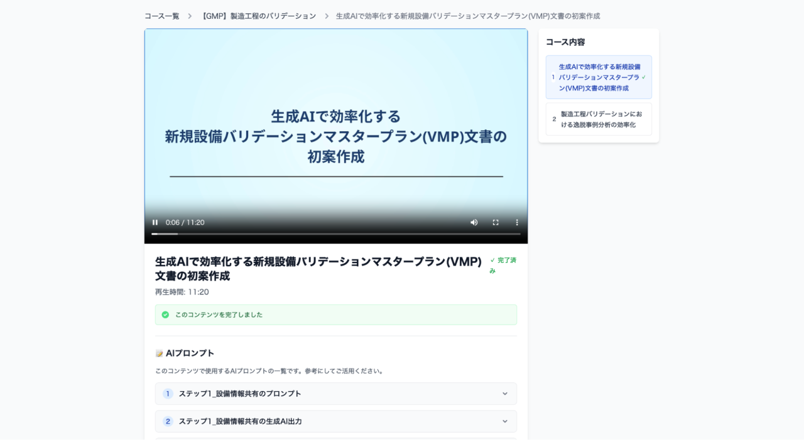Image resolution: width=804 pixels, height=440 pixels.
Task: Click the AIプロンプト section heading
Action: point(185,353)
